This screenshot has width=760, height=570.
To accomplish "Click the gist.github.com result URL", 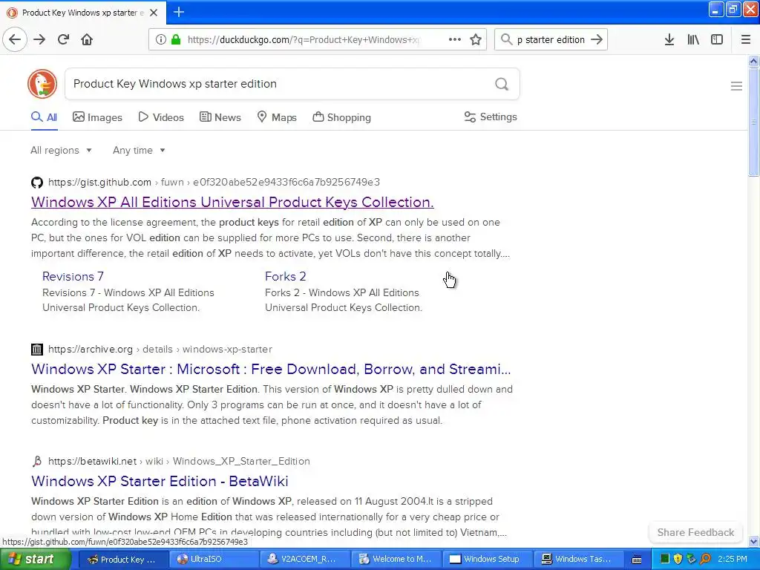I will 214,183.
